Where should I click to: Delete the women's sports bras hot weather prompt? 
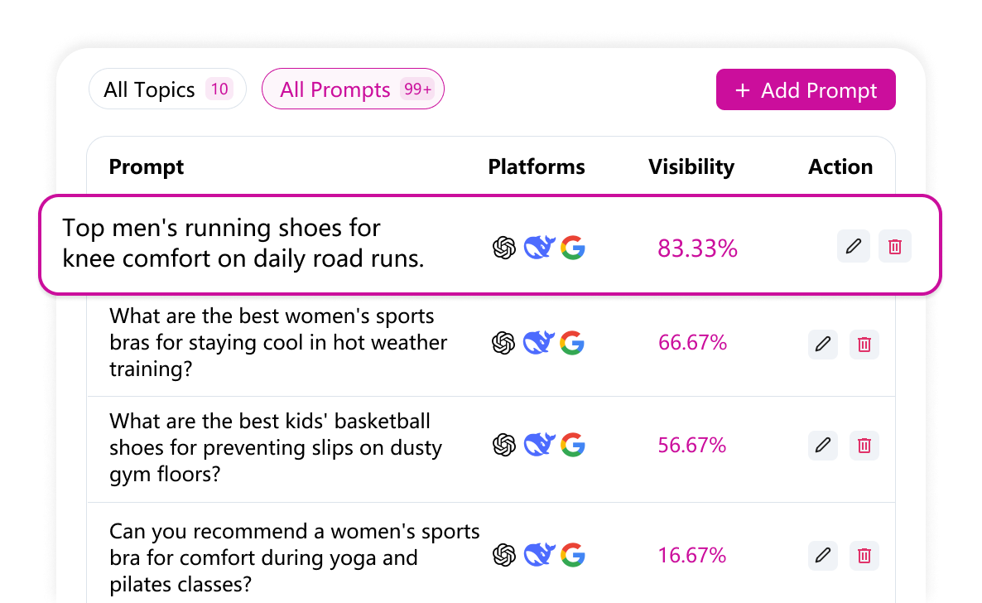pos(864,344)
